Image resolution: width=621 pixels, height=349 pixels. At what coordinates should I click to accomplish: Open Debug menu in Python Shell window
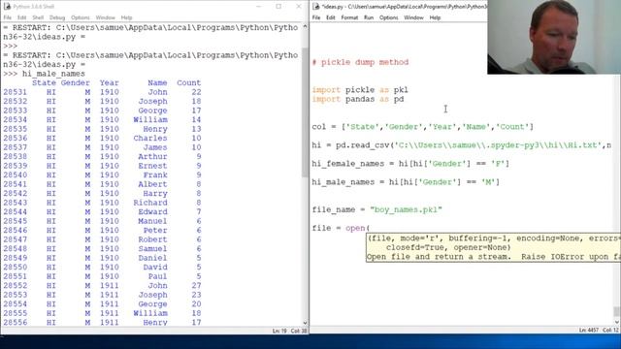click(57, 17)
